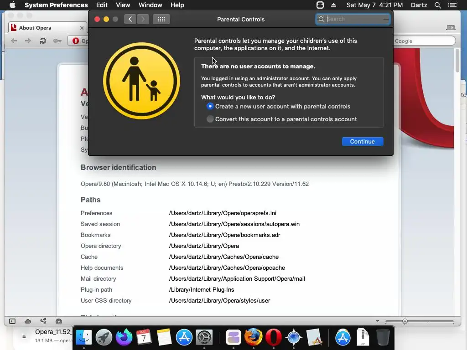The image size is (467, 350).
Task: Go back in System Preferences panes
Action: coord(130,19)
